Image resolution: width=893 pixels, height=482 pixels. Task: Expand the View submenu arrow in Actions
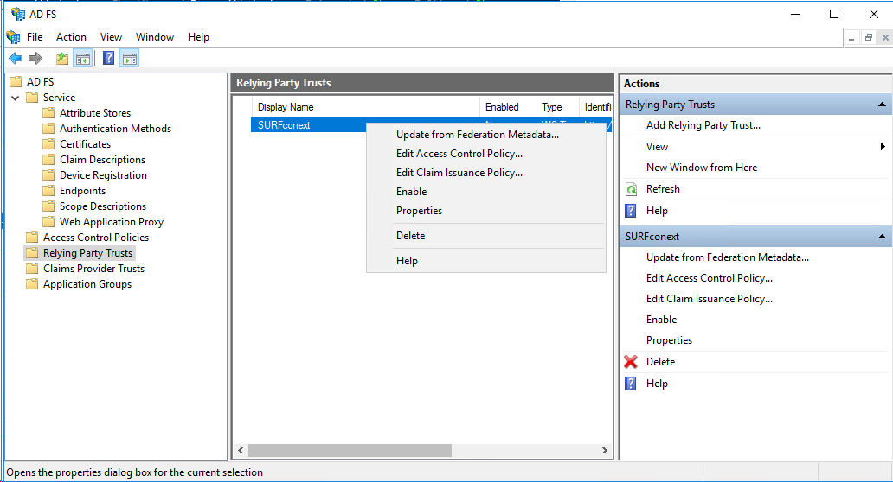(883, 147)
